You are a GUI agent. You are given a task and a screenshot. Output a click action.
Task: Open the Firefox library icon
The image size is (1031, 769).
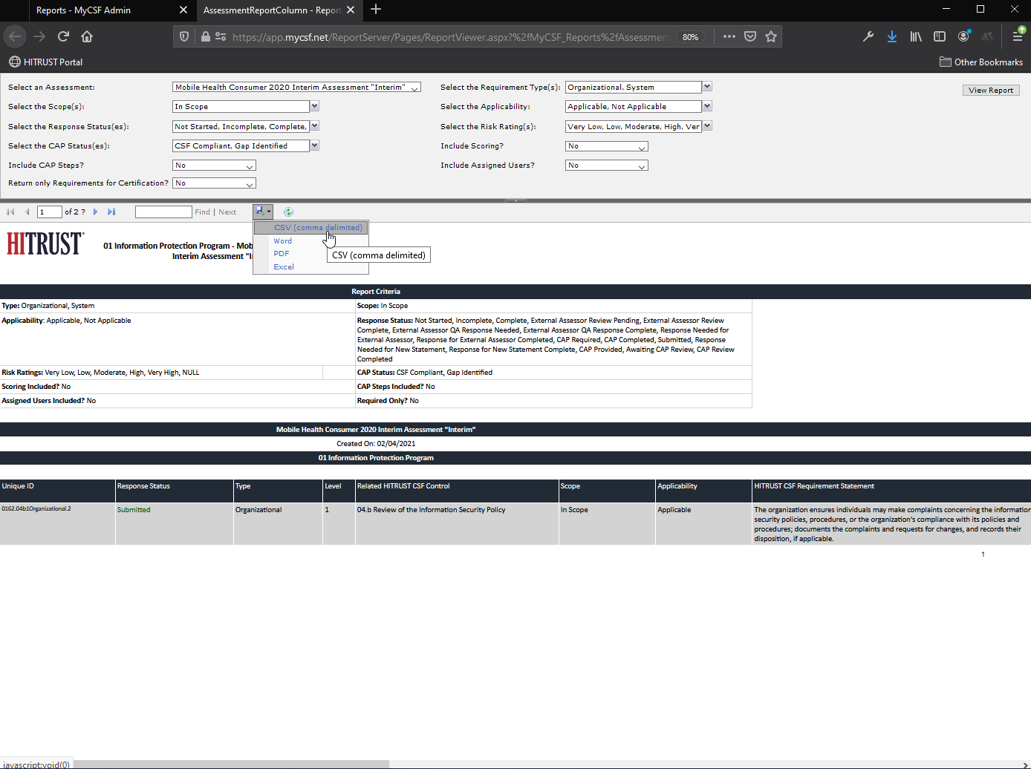[x=916, y=36]
